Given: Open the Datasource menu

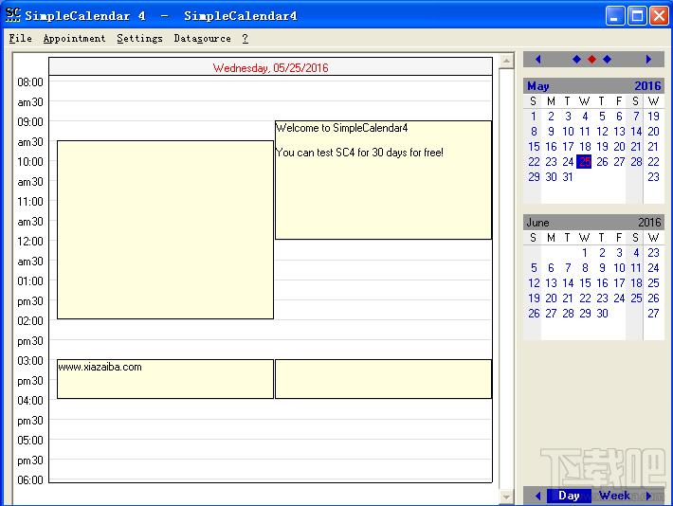Looking at the screenshot, I should (x=202, y=38).
